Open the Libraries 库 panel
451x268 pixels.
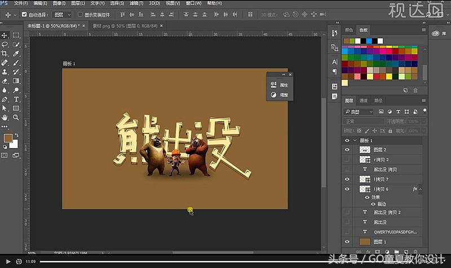tap(440, 33)
